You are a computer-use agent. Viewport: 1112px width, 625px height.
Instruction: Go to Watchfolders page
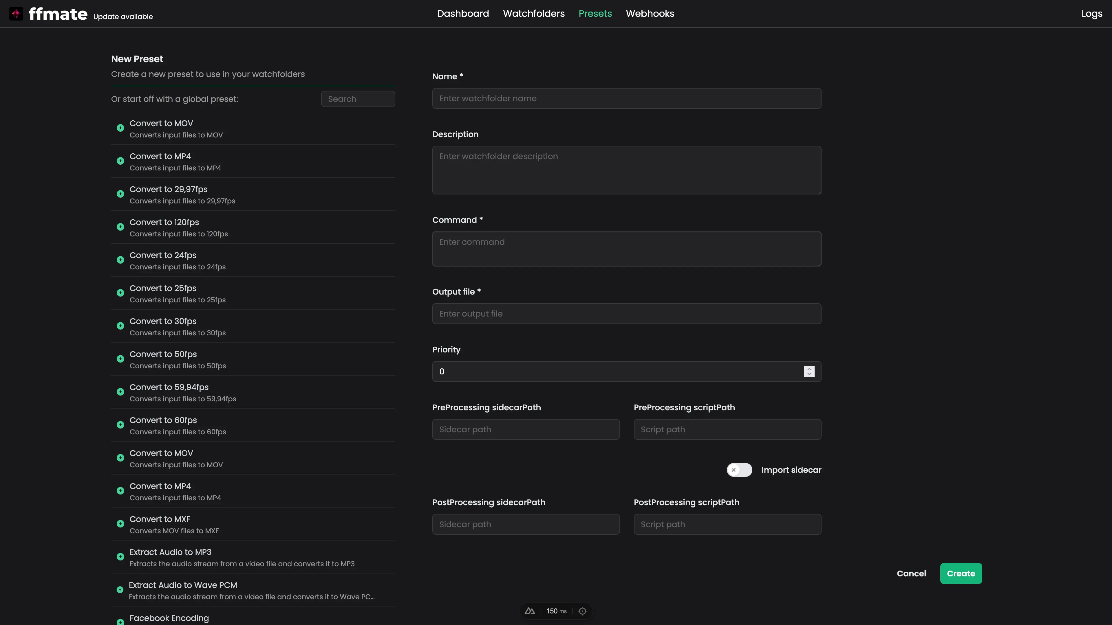[533, 14]
